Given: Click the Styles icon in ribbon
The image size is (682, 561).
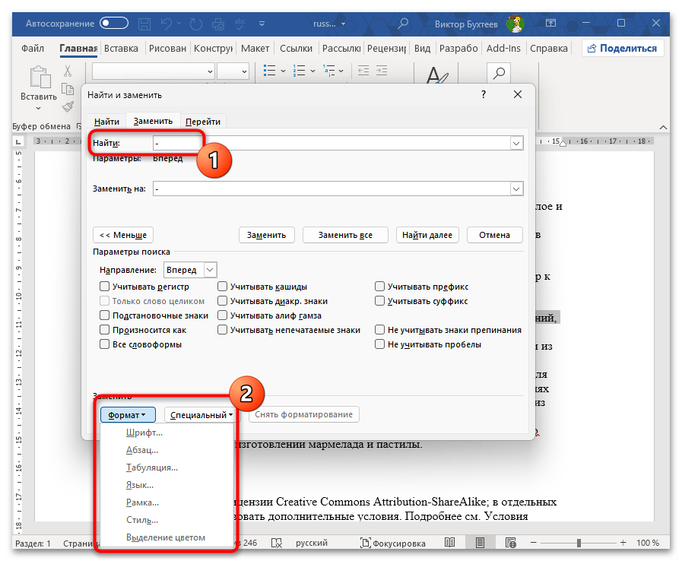Looking at the screenshot, I should coord(436,77).
